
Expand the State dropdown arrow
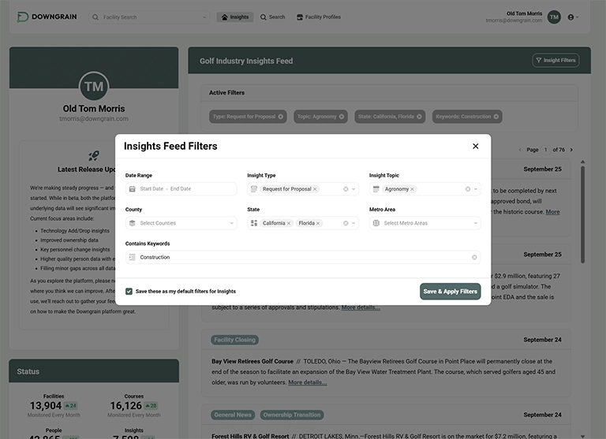coord(353,223)
